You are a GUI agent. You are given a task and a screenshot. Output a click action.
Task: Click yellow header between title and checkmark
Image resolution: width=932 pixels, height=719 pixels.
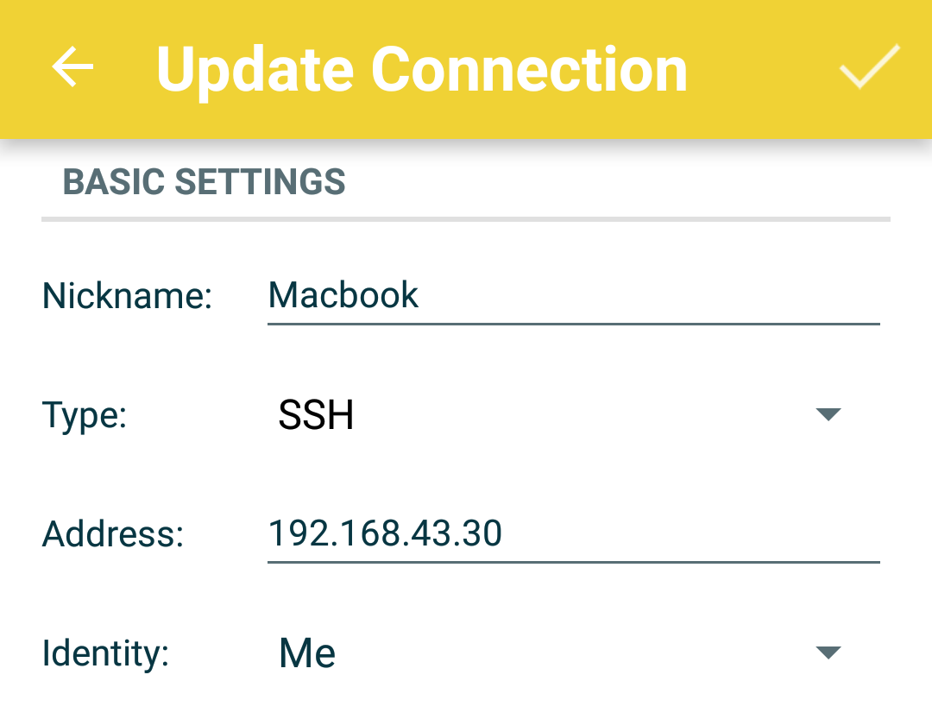click(764, 69)
